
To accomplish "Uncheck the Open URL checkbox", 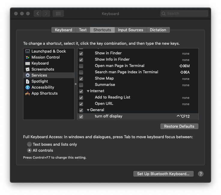I will 81,104.
